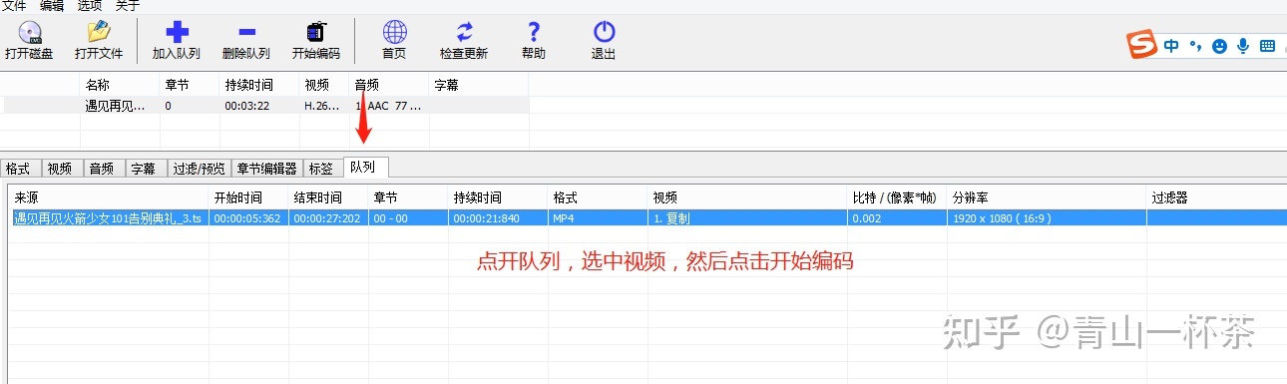Add to queue with 加入队列 icon
The height and width of the screenshot is (384, 1287).
click(x=176, y=33)
